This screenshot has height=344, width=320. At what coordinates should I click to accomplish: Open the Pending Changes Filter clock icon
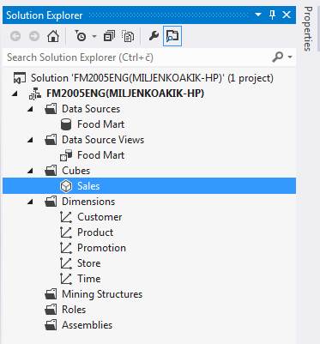tap(81, 36)
